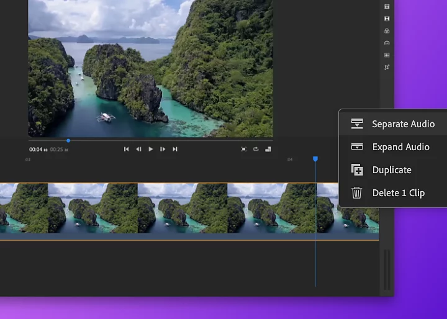Select Separate Audio from the context menu
The height and width of the screenshot is (319, 447).
403,124
